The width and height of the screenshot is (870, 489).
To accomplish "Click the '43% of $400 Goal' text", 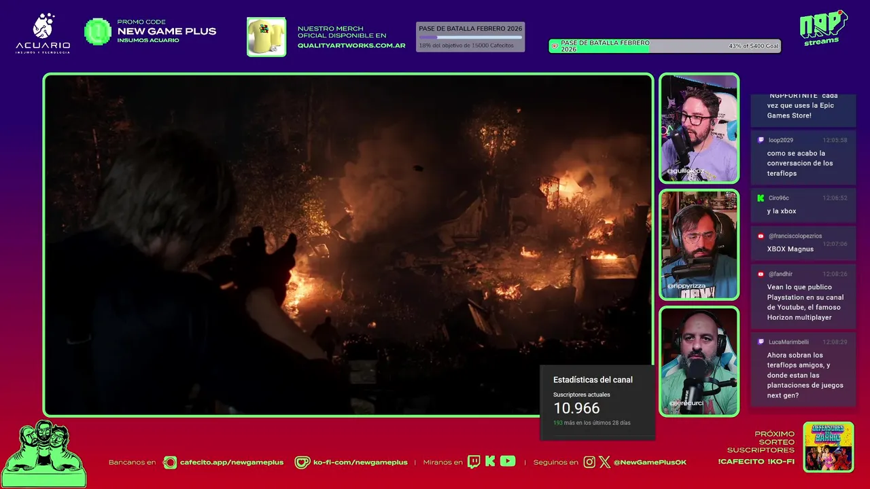I will coord(754,46).
